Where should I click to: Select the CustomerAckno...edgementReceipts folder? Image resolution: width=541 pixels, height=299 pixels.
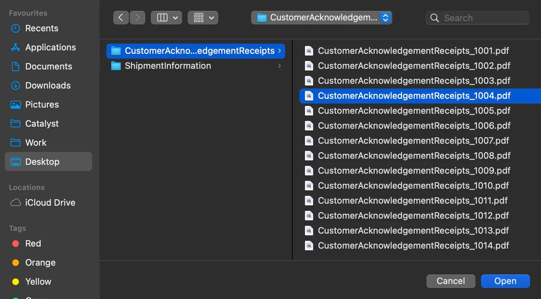(196, 51)
